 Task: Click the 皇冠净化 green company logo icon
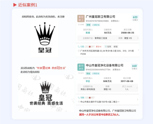[x=81, y=67]
